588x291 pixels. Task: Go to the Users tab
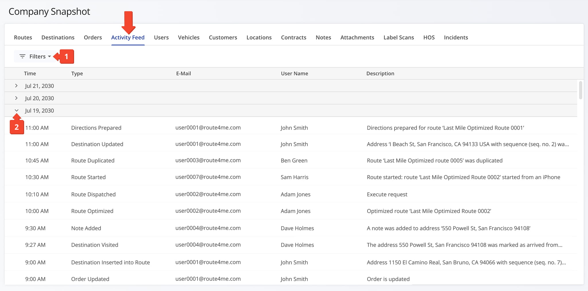click(x=161, y=37)
